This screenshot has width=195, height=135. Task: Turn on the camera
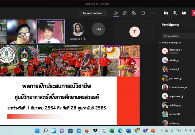[166, 13]
